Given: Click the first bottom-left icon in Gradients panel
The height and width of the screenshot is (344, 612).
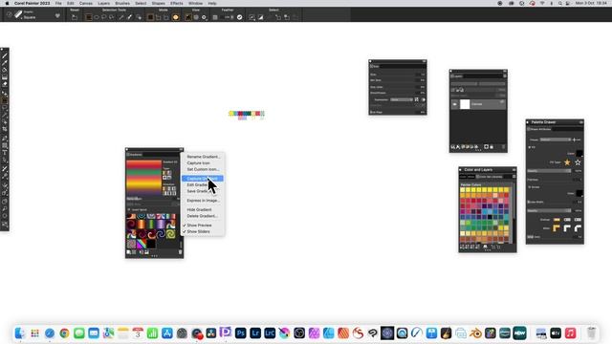Looking at the screenshot, I should click(x=129, y=252).
